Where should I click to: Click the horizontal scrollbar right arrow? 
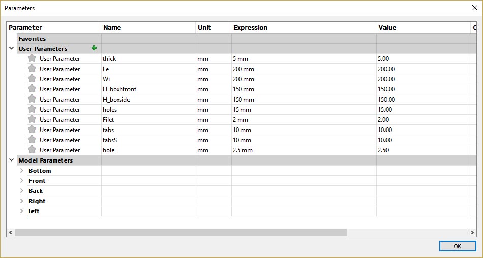click(472, 232)
